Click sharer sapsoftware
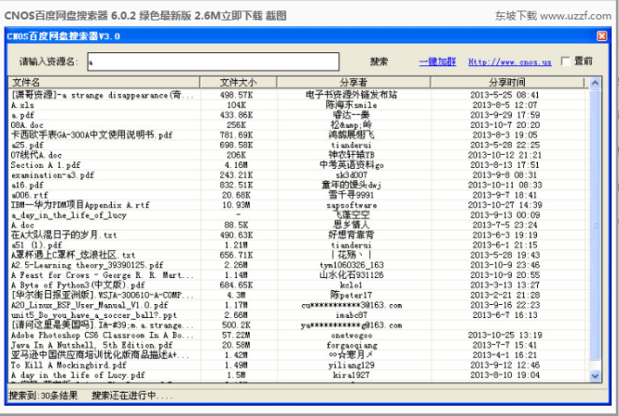The height and width of the screenshot is (416, 619). 351,205
